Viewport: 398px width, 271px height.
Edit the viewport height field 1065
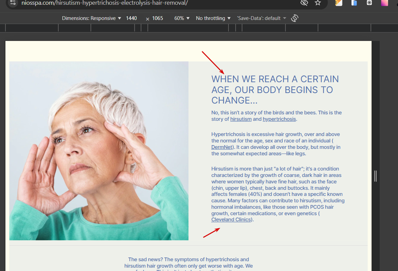(x=157, y=18)
